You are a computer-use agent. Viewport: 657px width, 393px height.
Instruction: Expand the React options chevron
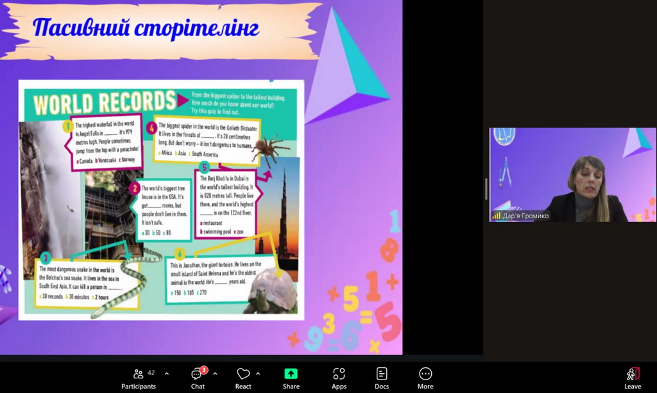click(x=258, y=374)
